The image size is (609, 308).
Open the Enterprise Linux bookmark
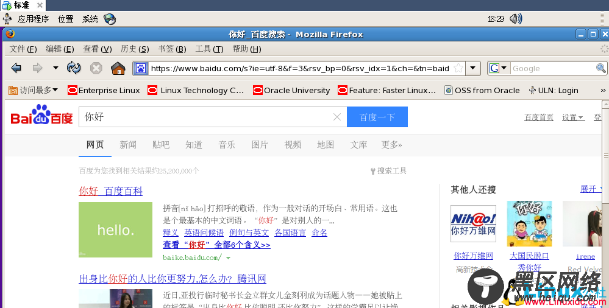[104, 90]
